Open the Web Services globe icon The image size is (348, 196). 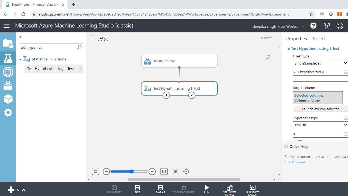coord(8,72)
